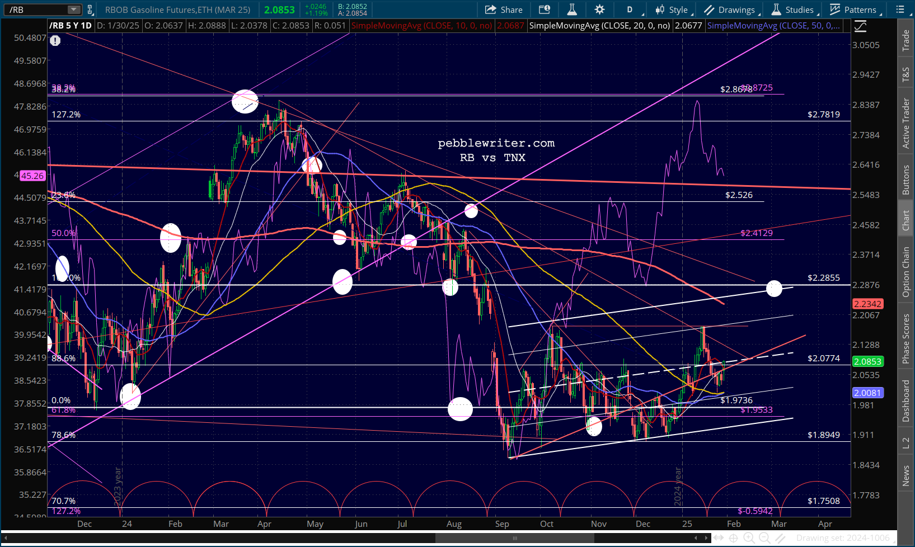Click the symbol info icon beside Share
Screen dimensions: 915x547
[x=544, y=10]
